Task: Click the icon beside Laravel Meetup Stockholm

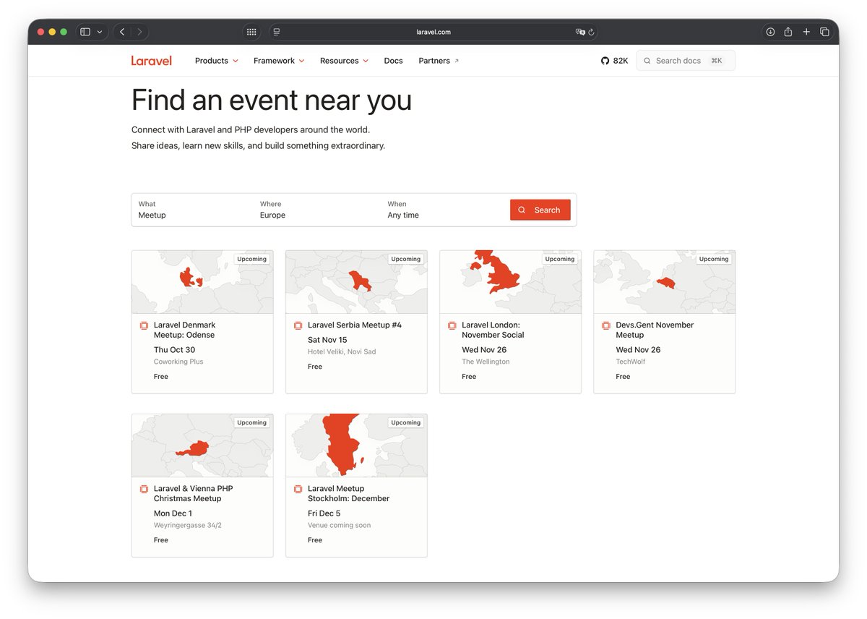Action: pos(298,489)
